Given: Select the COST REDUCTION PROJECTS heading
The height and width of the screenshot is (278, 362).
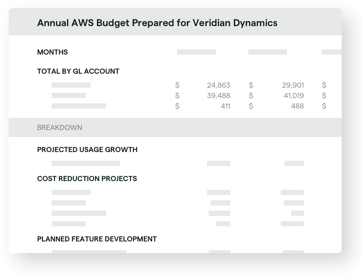Looking at the screenshot, I should click(87, 178).
